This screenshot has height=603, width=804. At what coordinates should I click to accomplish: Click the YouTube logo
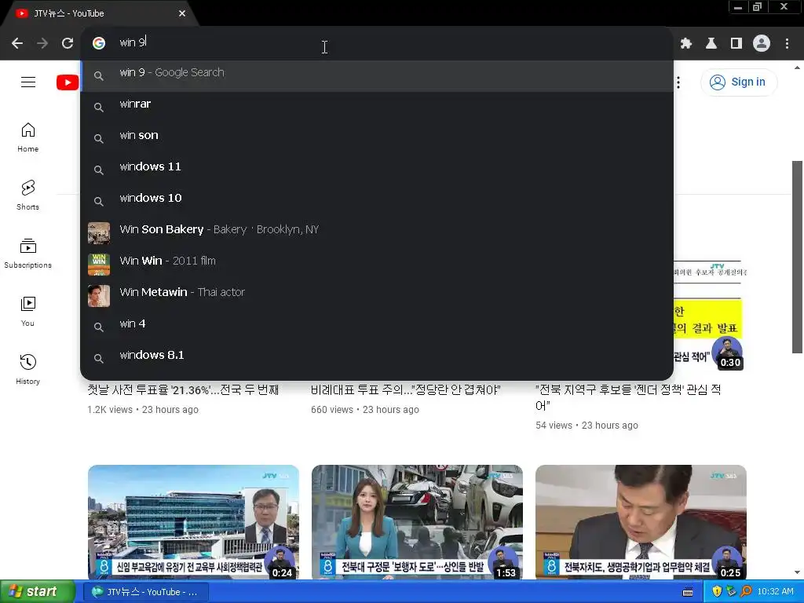coord(68,82)
